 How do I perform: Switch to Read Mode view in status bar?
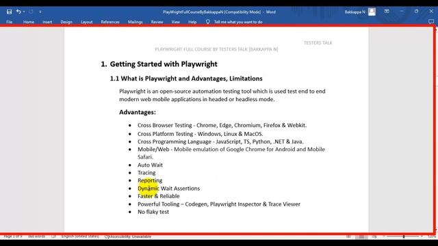tap(348, 236)
